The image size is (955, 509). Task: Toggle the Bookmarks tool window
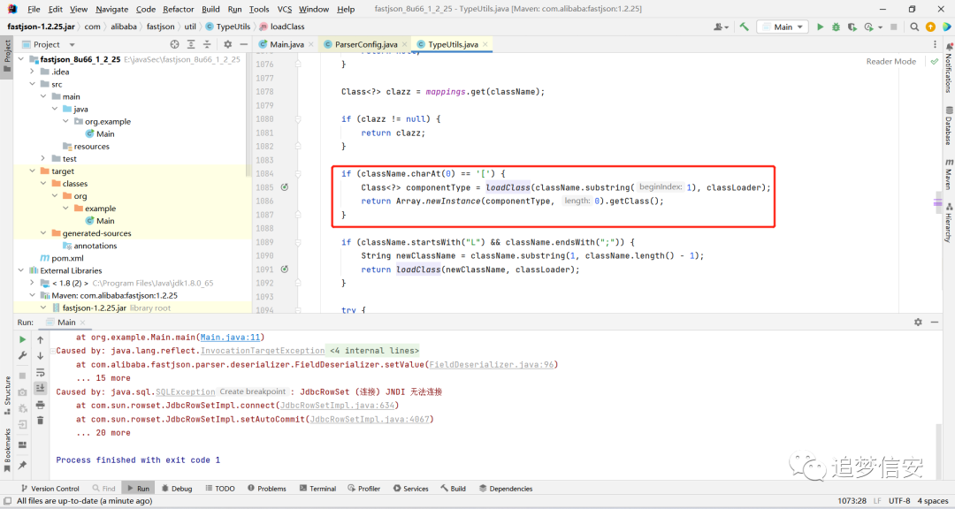7,451
